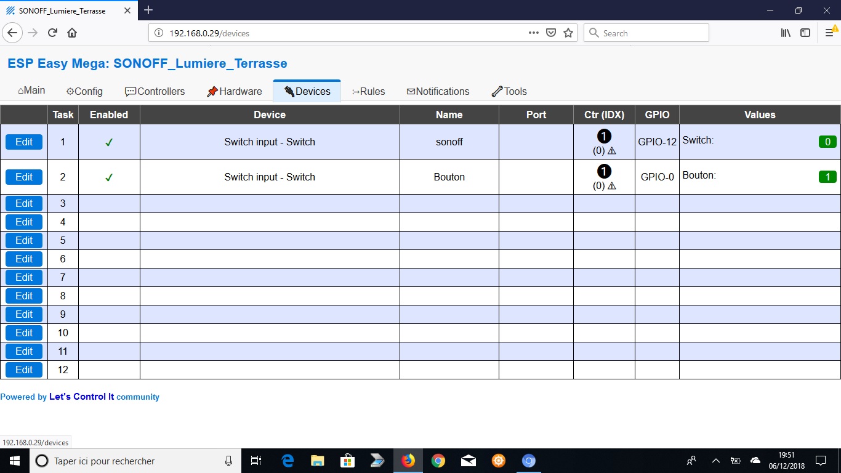The width and height of the screenshot is (841, 473).
Task: Show hidden system tray icons chevron
Action: [x=715, y=461]
